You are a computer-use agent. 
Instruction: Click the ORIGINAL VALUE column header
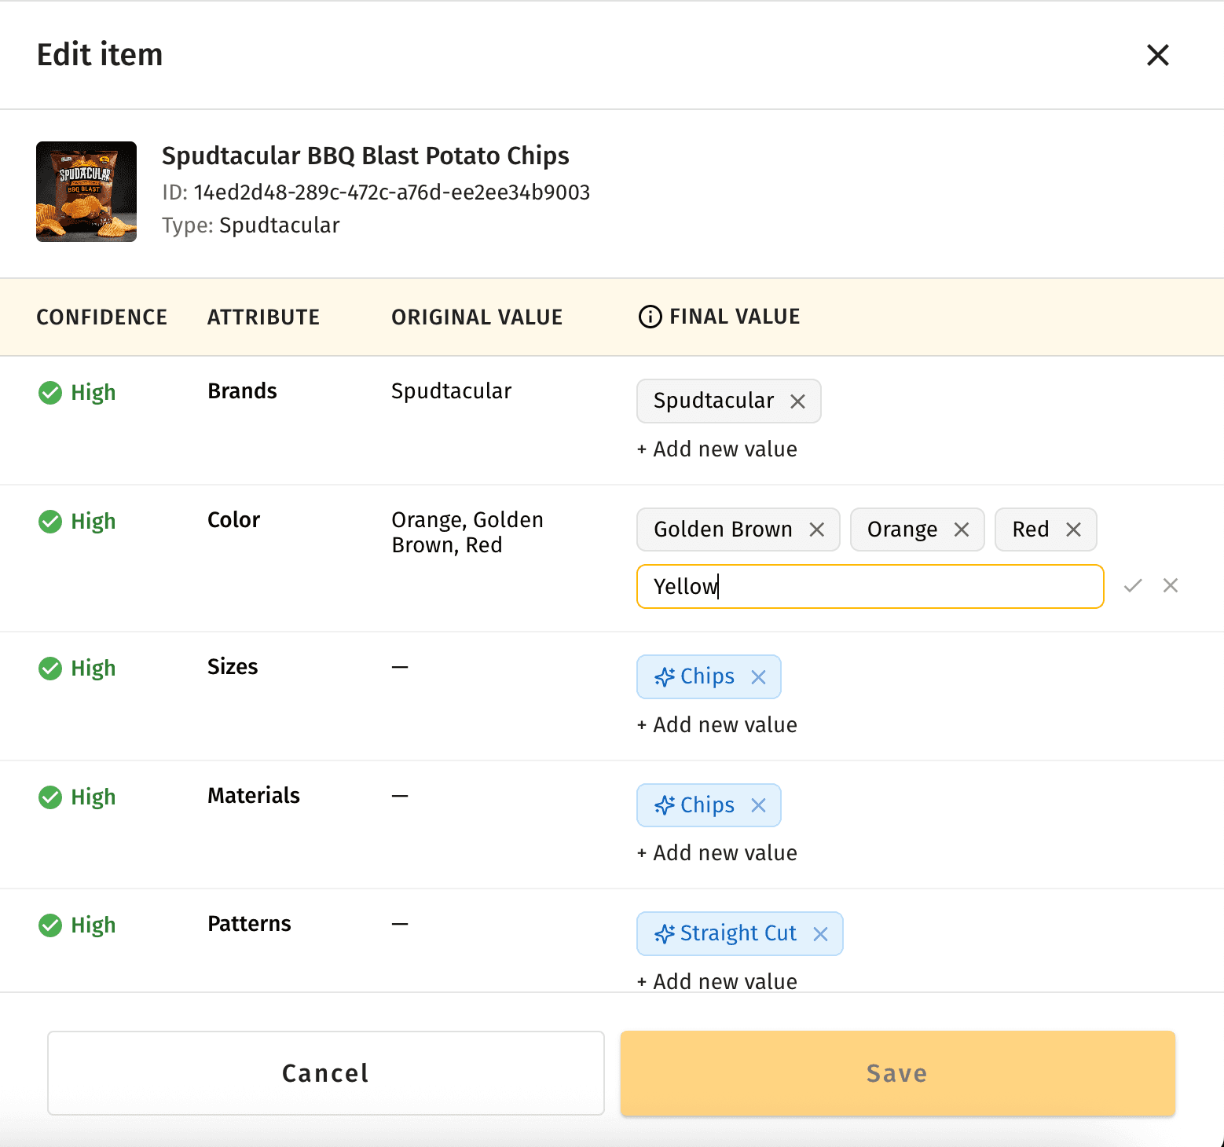(x=477, y=317)
